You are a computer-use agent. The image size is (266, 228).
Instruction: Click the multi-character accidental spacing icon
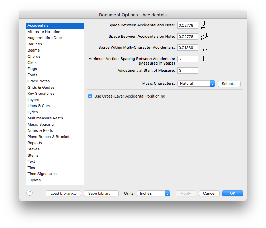tap(204, 47)
